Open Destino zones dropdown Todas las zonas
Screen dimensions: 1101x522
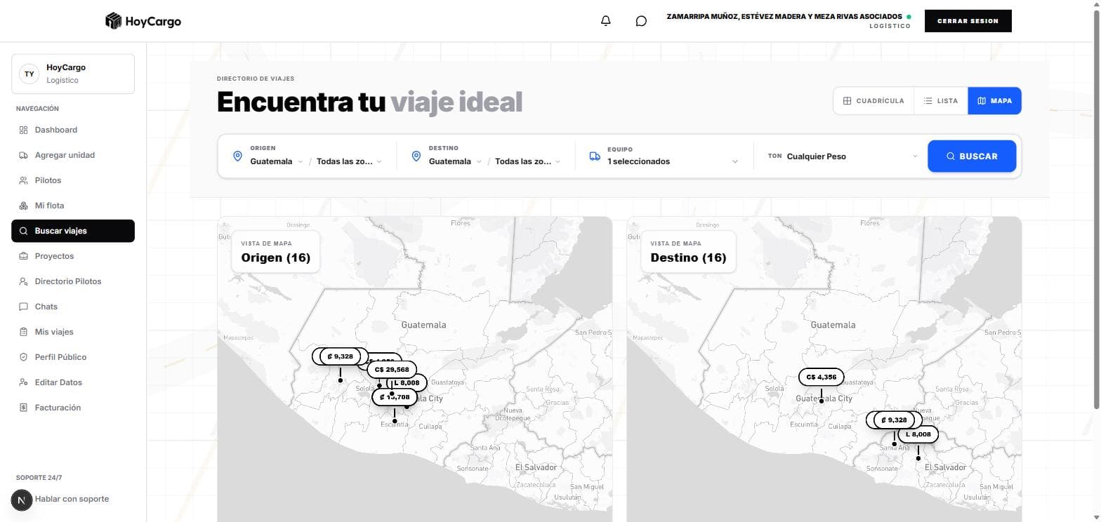pyautogui.click(x=527, y=161)
